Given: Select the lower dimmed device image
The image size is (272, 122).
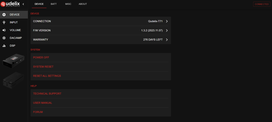Looking at the screenshot, I should pyautogui.click(x=14, y=80).
